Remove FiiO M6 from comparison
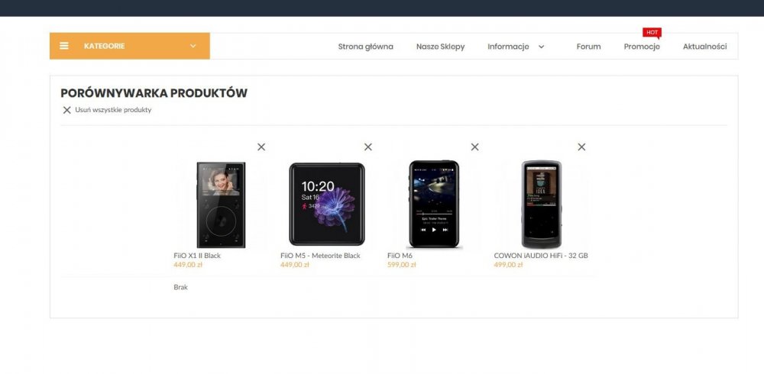This screenshot has height=374, width=764. (474, 147)
